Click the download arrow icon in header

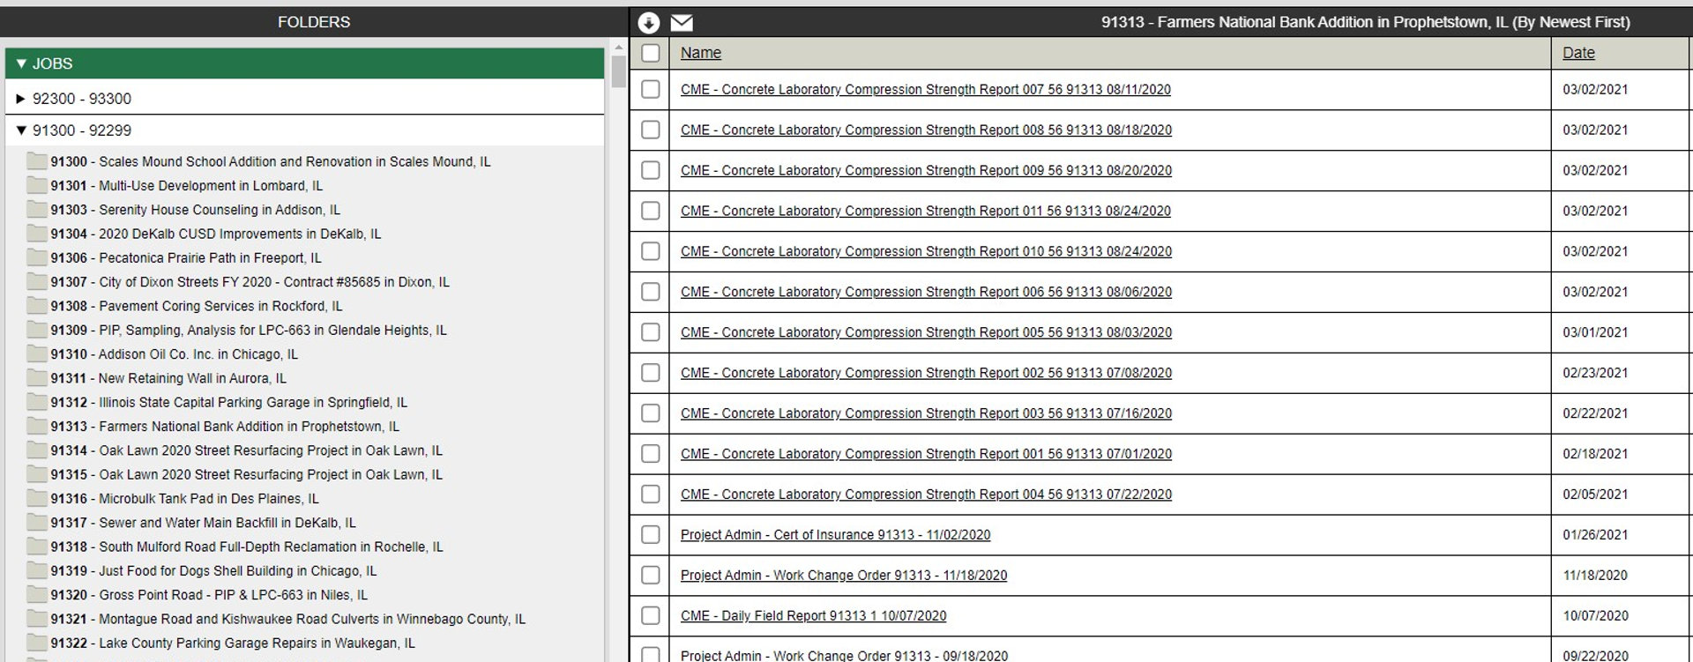coord(648,23)
